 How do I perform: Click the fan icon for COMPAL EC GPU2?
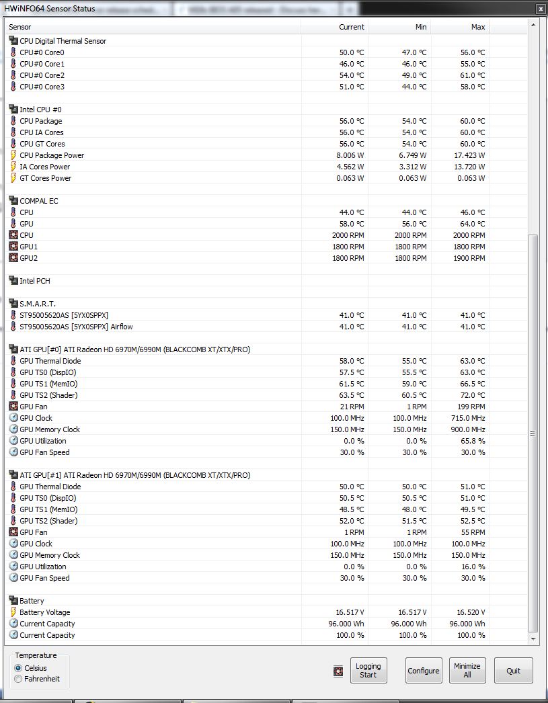point(13,258)
